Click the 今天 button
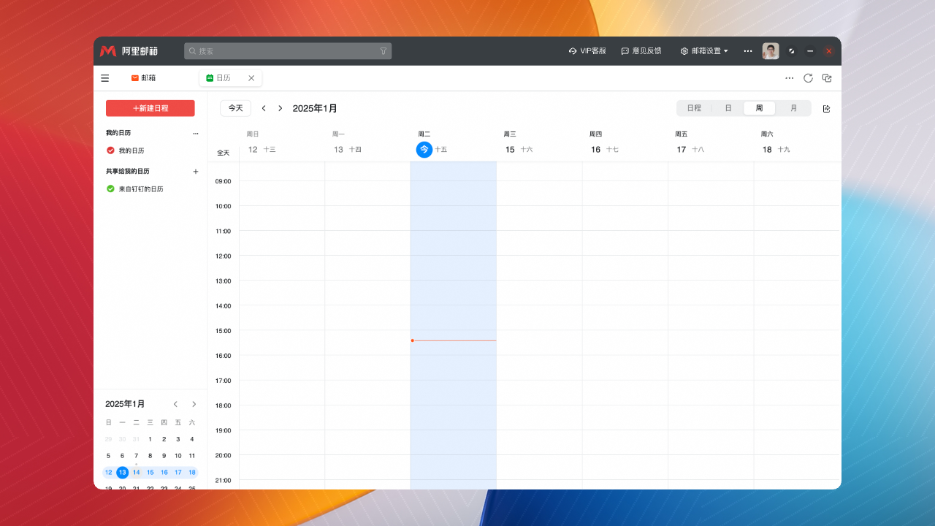This screenshot has width=935, height=526. coord(235,108)
